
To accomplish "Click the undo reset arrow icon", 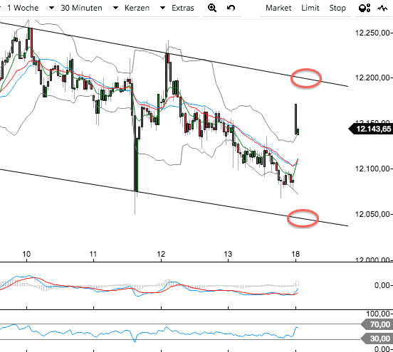I will pyautogui.click(x=231, y=8).
